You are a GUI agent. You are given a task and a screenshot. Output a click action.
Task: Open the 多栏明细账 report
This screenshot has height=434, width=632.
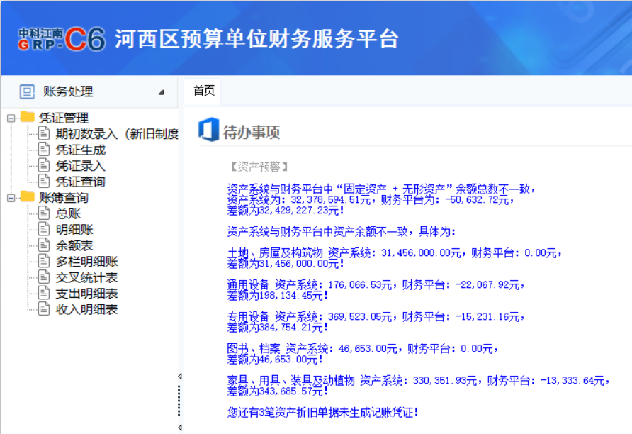[86, 262]
